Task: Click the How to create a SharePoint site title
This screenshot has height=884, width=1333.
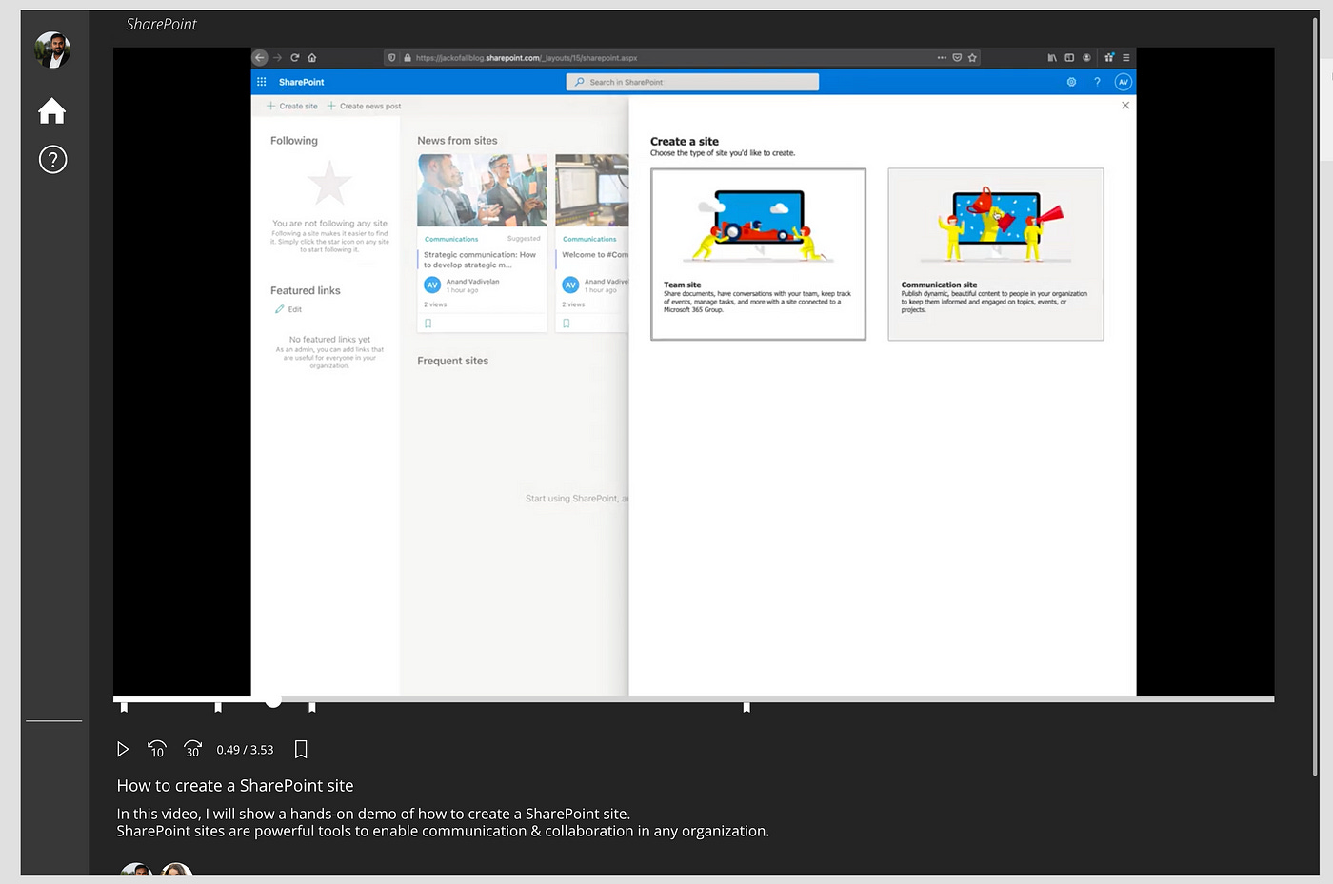Action: pyautogui.click(x=235, y=786)
